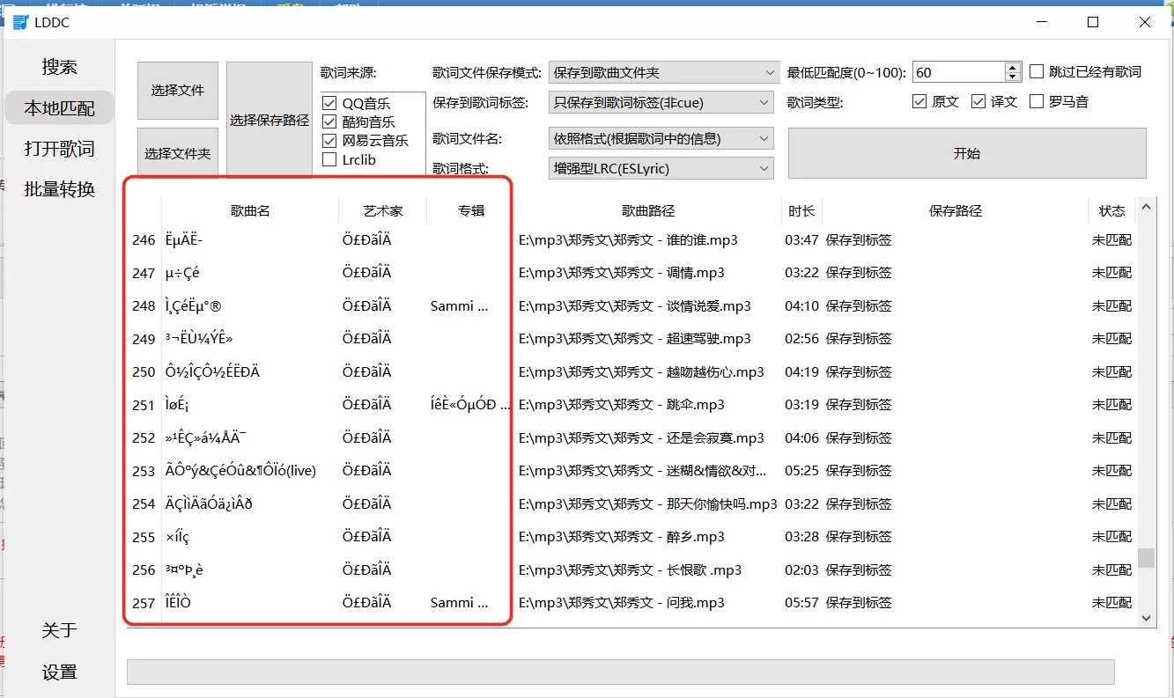
Task: Click the scroll-down arrow of the song list
Action: (x=1146, y=619)
